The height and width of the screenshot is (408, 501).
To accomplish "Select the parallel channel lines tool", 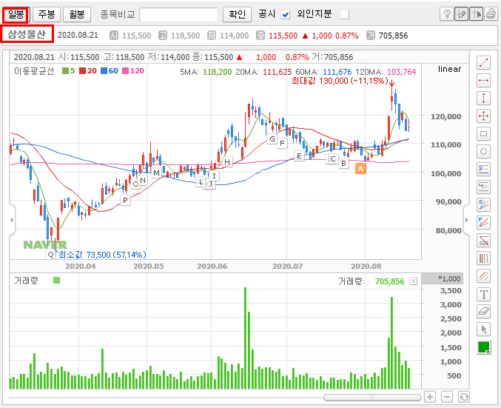I will click(x=483, y=276).
